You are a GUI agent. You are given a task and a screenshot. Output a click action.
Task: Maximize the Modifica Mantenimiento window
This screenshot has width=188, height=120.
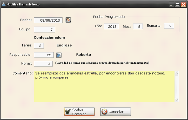(x=177, y=4)
